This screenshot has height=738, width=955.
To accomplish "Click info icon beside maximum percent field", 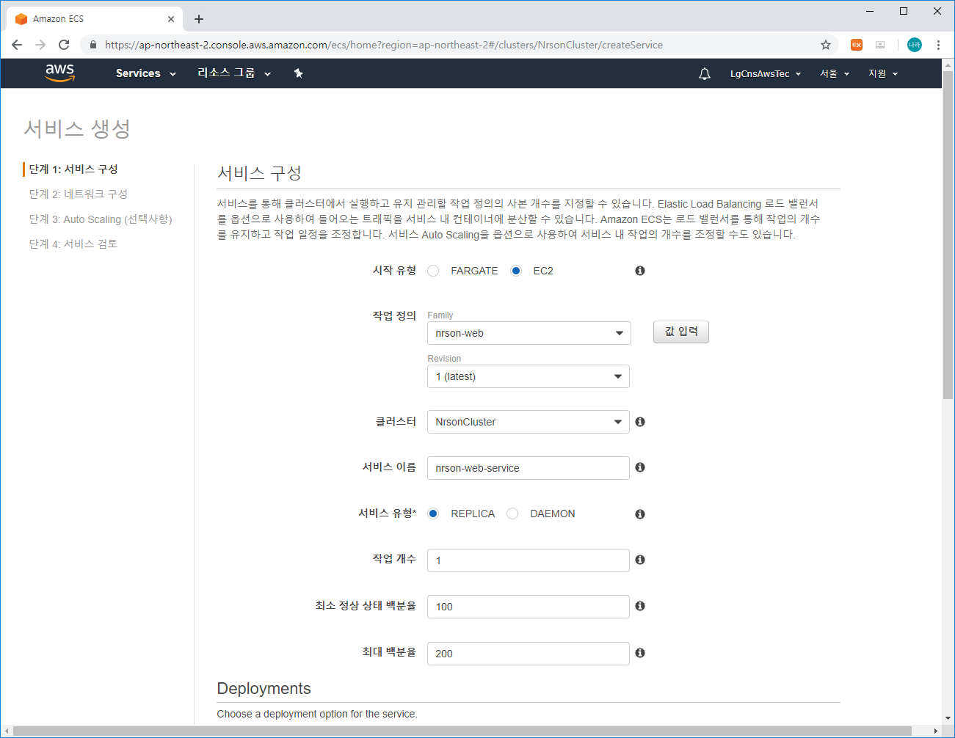I will click(x=640, y=653).
